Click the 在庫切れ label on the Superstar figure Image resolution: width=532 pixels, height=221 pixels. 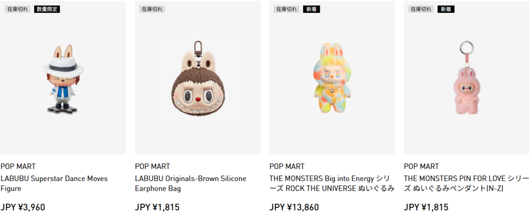point(18,9)
